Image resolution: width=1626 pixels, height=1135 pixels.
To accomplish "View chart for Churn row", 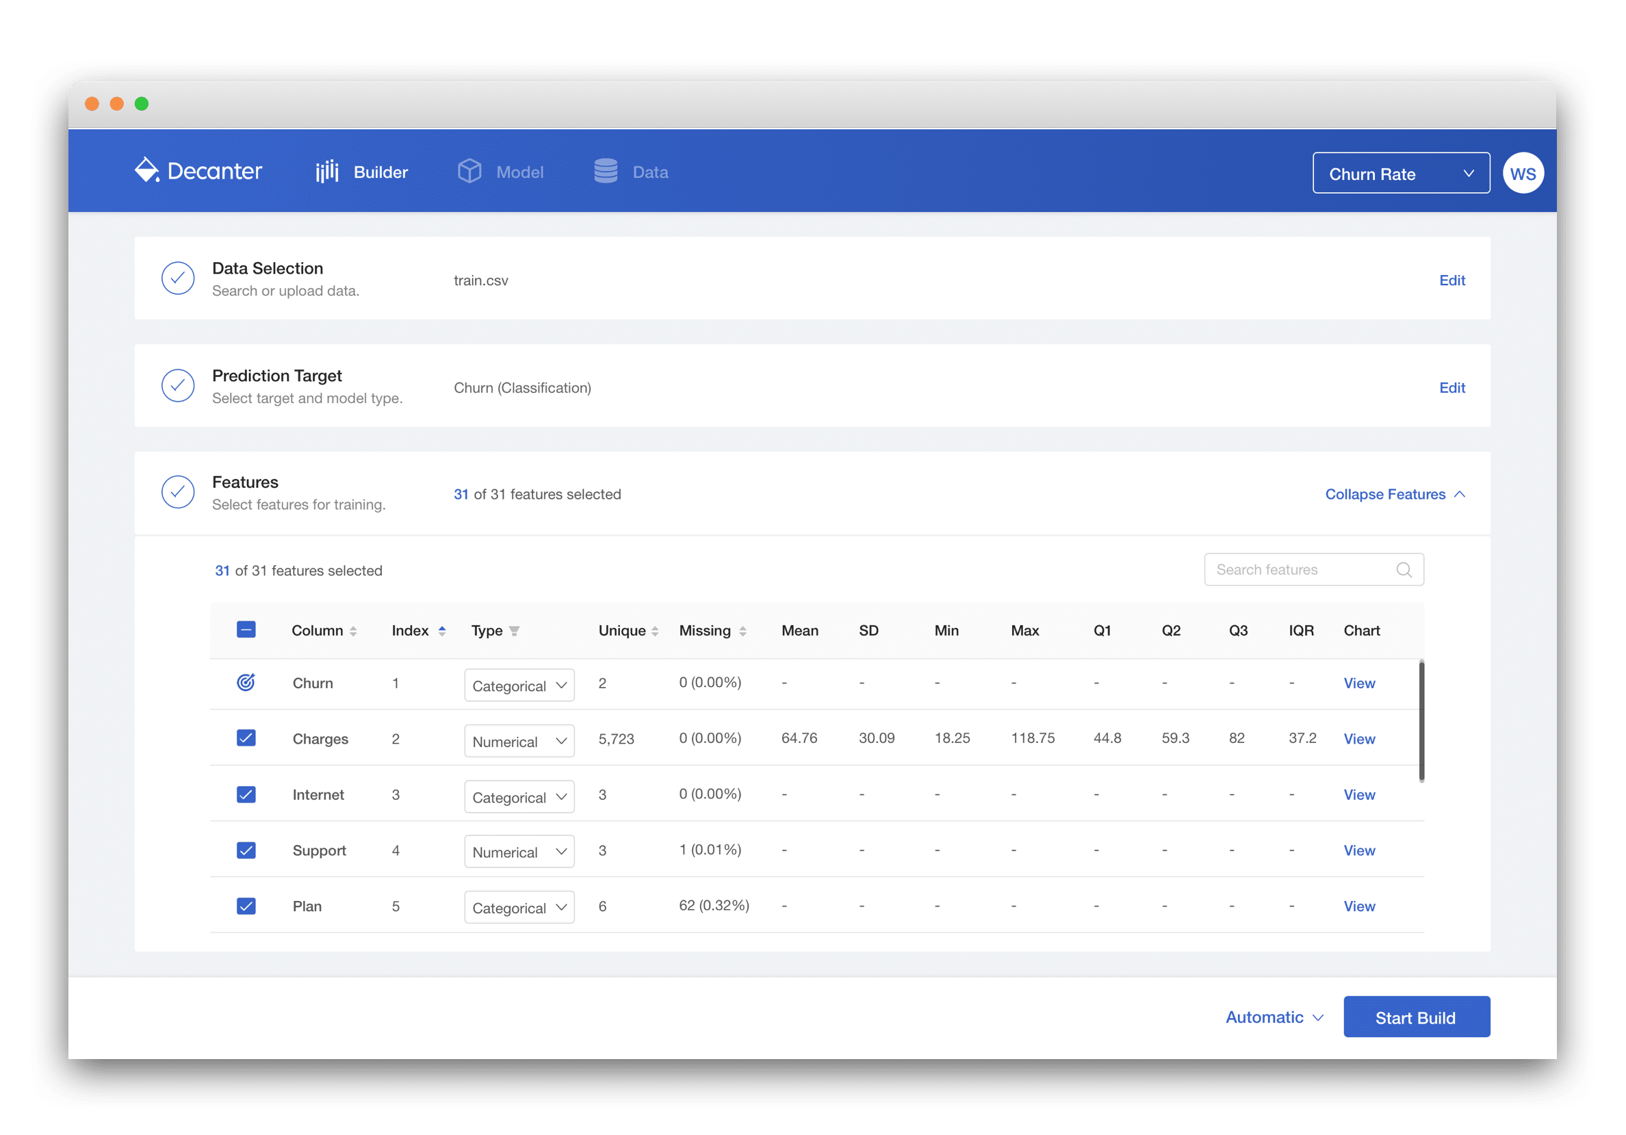I will pyautogui.click(x=1359, y=683).
